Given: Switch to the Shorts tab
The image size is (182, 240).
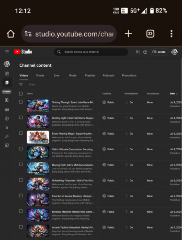Looking at the screenshot, I should (40, 75).
